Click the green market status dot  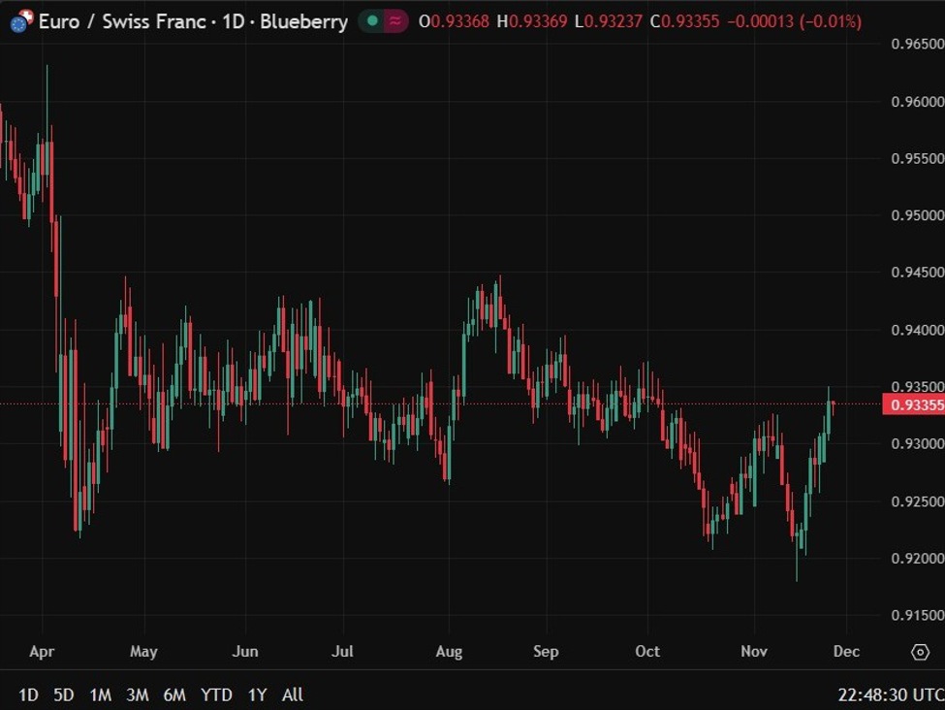click(x=372, y=20)
